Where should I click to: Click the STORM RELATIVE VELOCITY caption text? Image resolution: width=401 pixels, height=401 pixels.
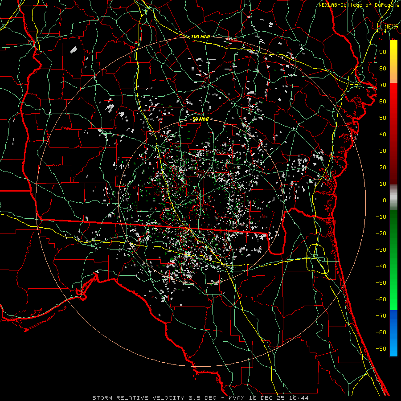point(138,398)
